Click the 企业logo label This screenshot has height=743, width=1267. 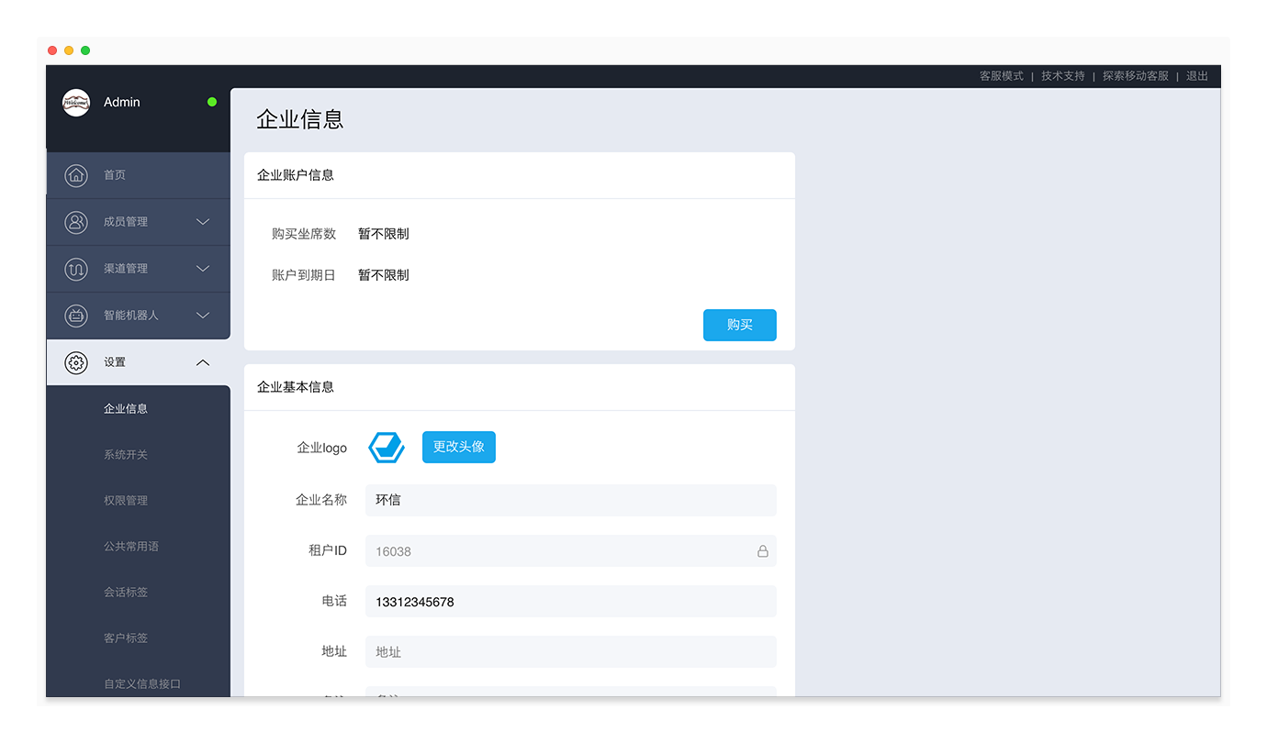pos(322,448)
